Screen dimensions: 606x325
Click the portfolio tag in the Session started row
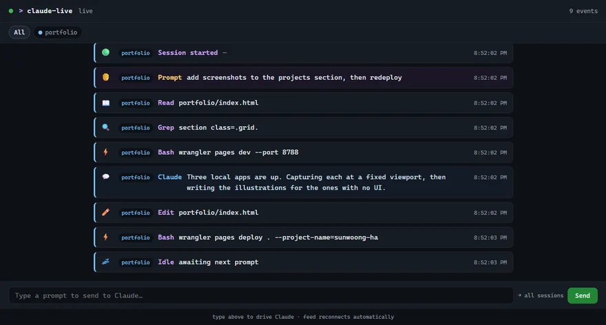(x=135, y=53)
